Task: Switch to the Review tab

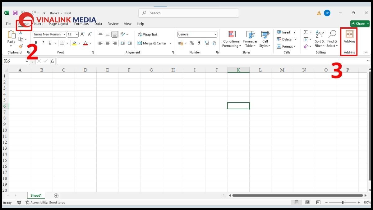Action: click(113, 24)
